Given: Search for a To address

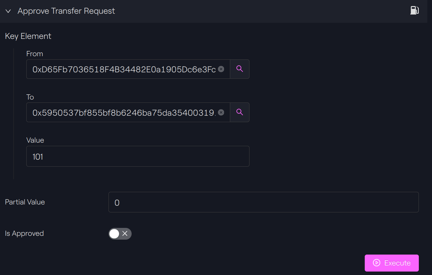Looking at the screenshot, I should pos(240,112).
